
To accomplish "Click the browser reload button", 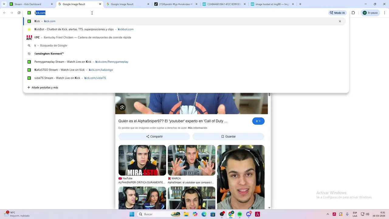I will pyautogui.click(x=19, y=13).
